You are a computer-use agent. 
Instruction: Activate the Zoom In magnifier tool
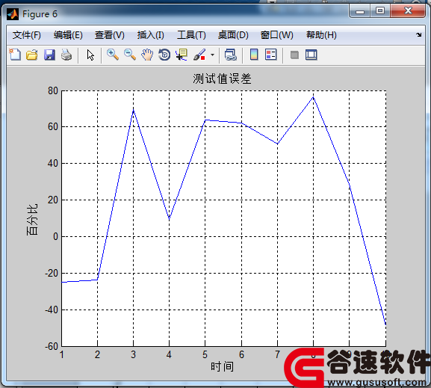click(x=113, y=55)
